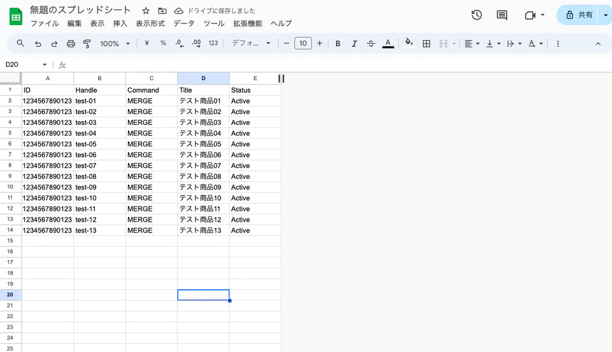Open text wrapping dropdown
The width and height of the screenshot is (612, 352).
click(514, 44)
